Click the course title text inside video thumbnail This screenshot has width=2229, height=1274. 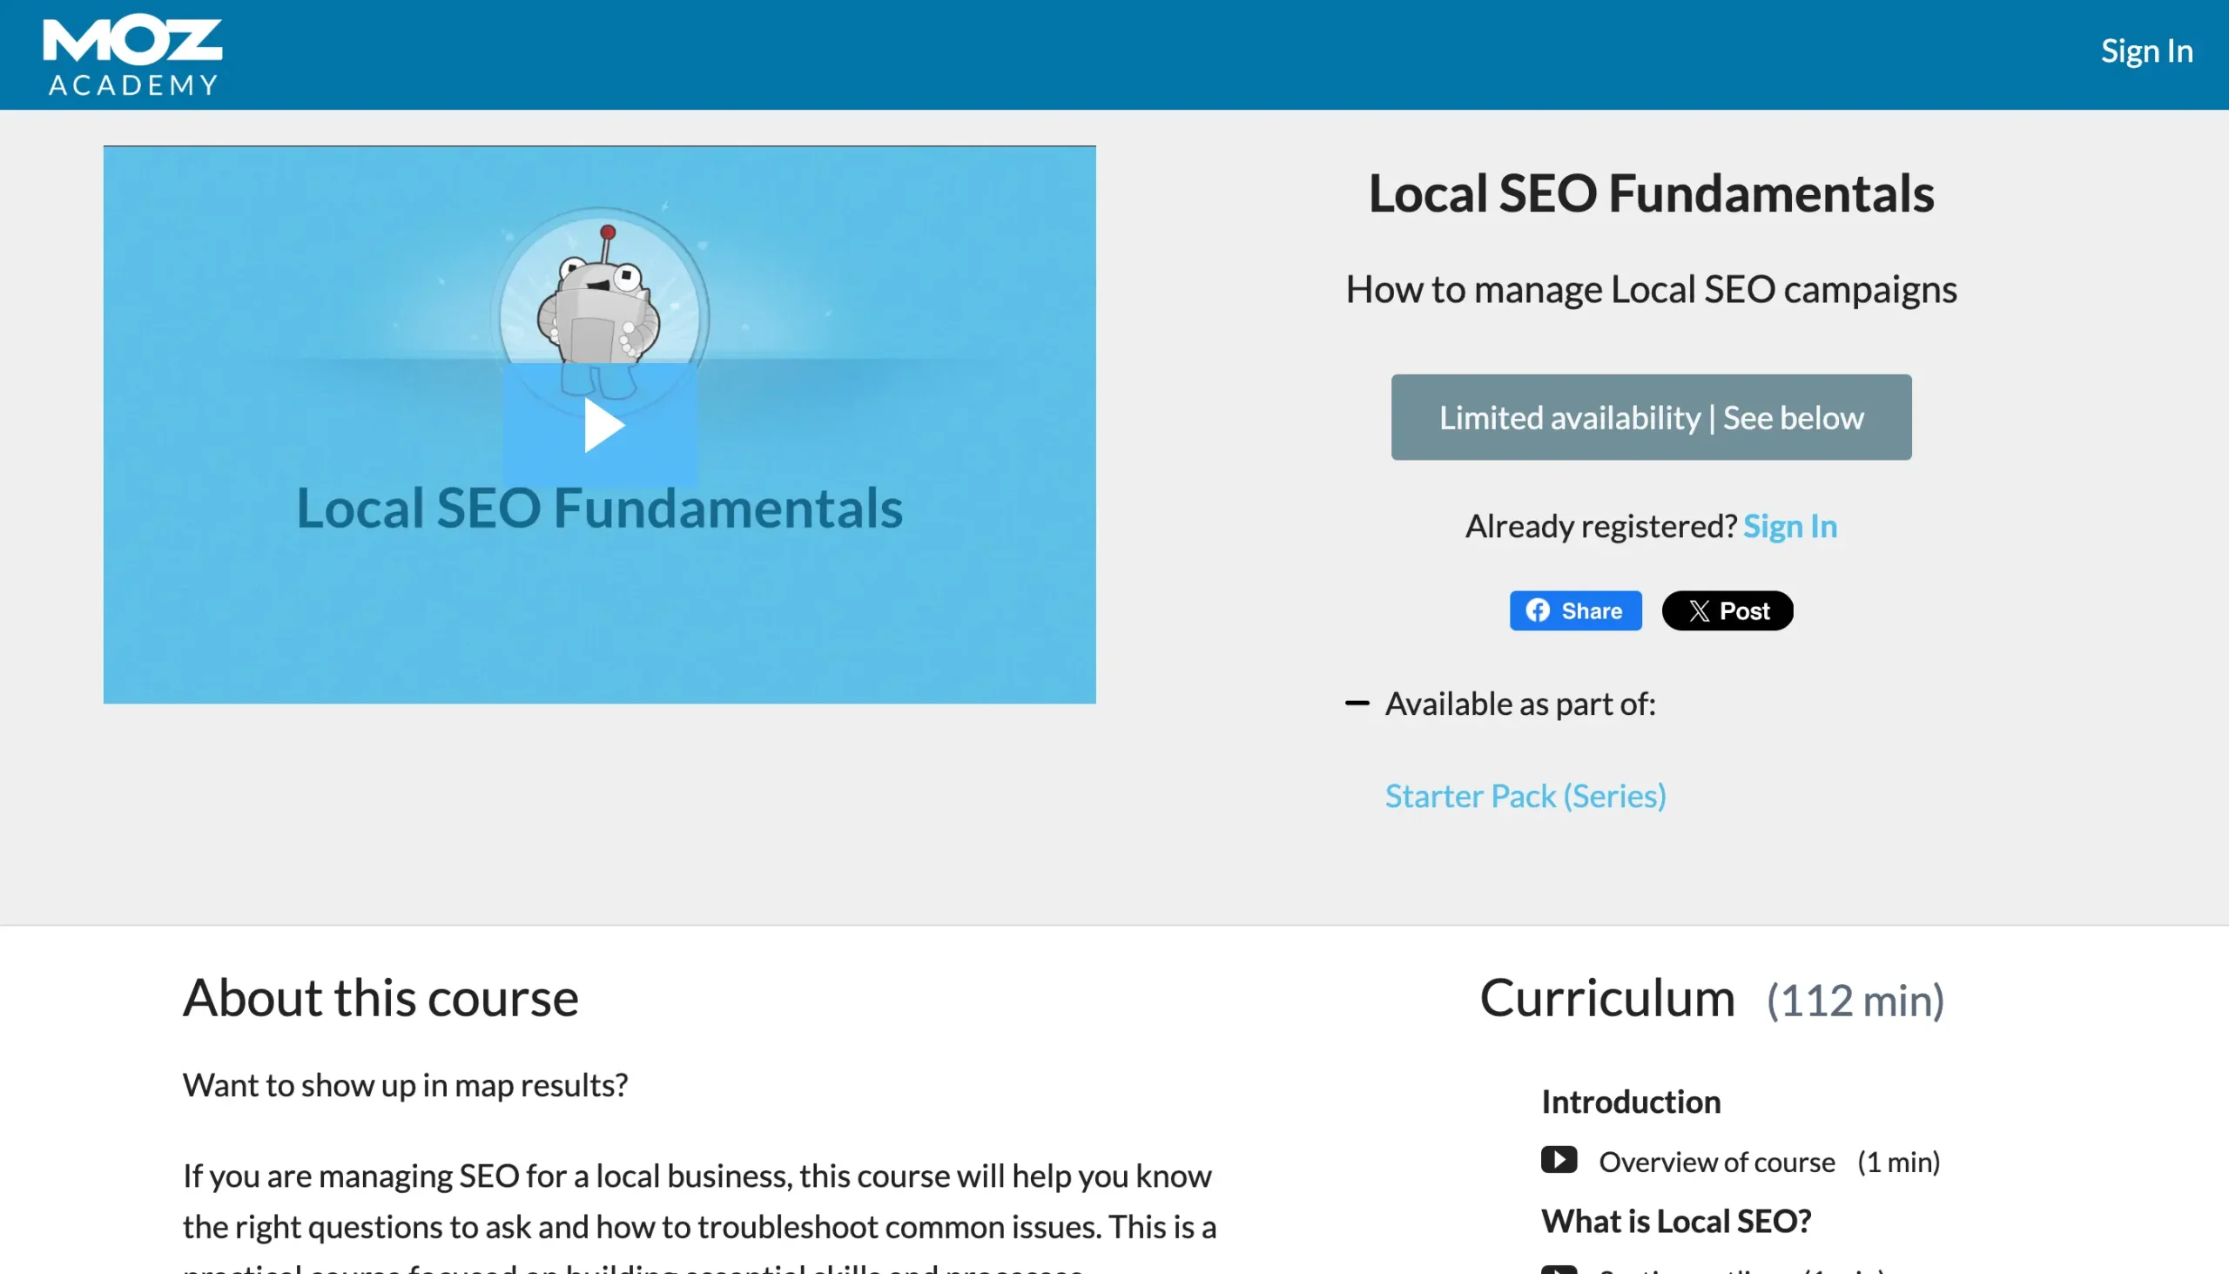point(599,509)
